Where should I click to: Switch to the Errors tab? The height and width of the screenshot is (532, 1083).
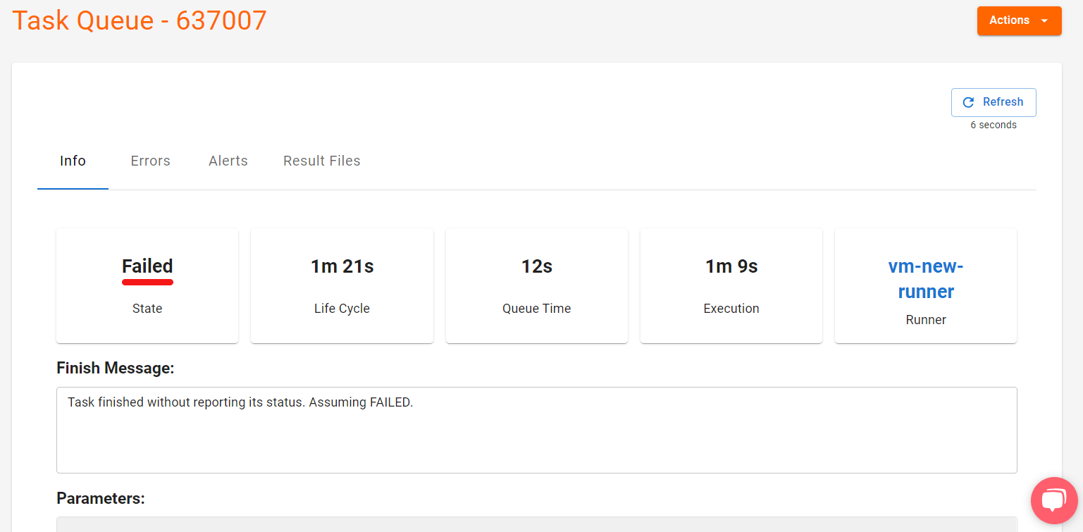pos(151,161)
